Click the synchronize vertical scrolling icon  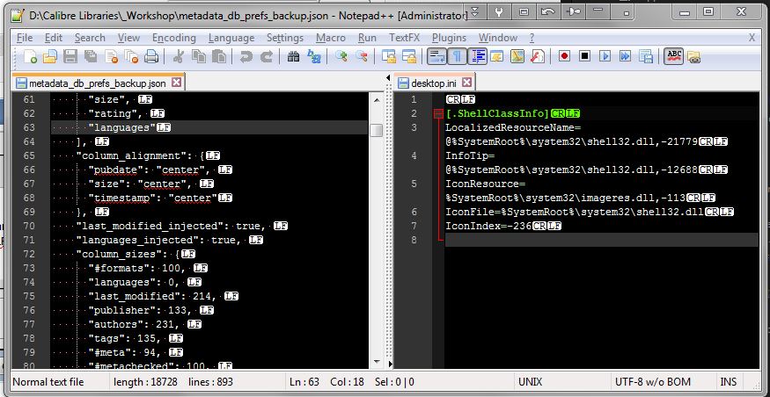tap(388, 57)
